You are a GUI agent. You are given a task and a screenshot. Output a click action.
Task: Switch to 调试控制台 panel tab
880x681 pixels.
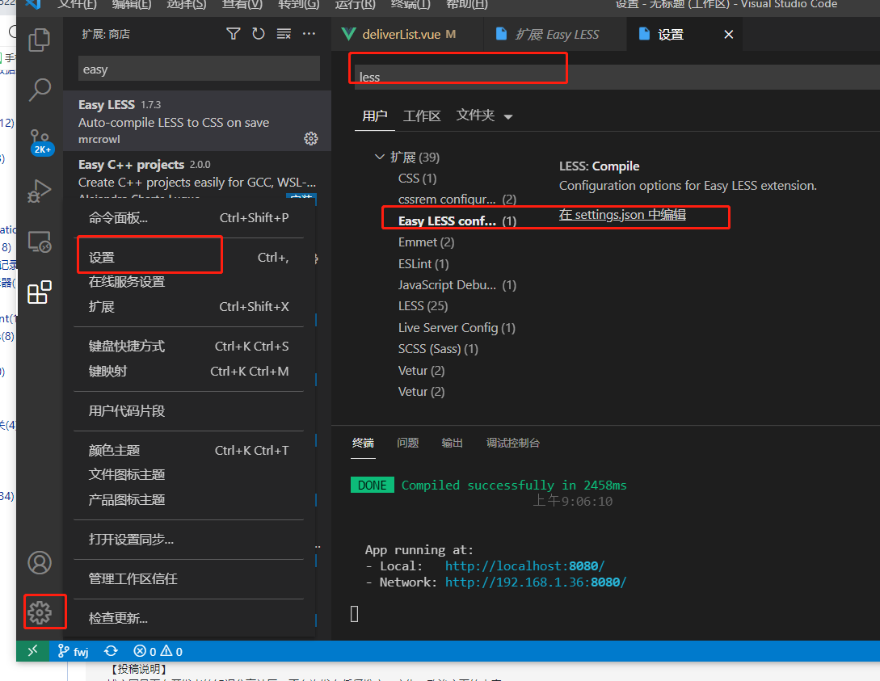513,443
